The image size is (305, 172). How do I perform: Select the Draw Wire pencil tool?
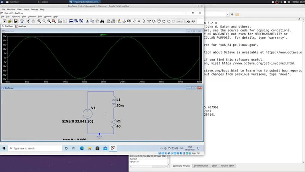[119, 21]
